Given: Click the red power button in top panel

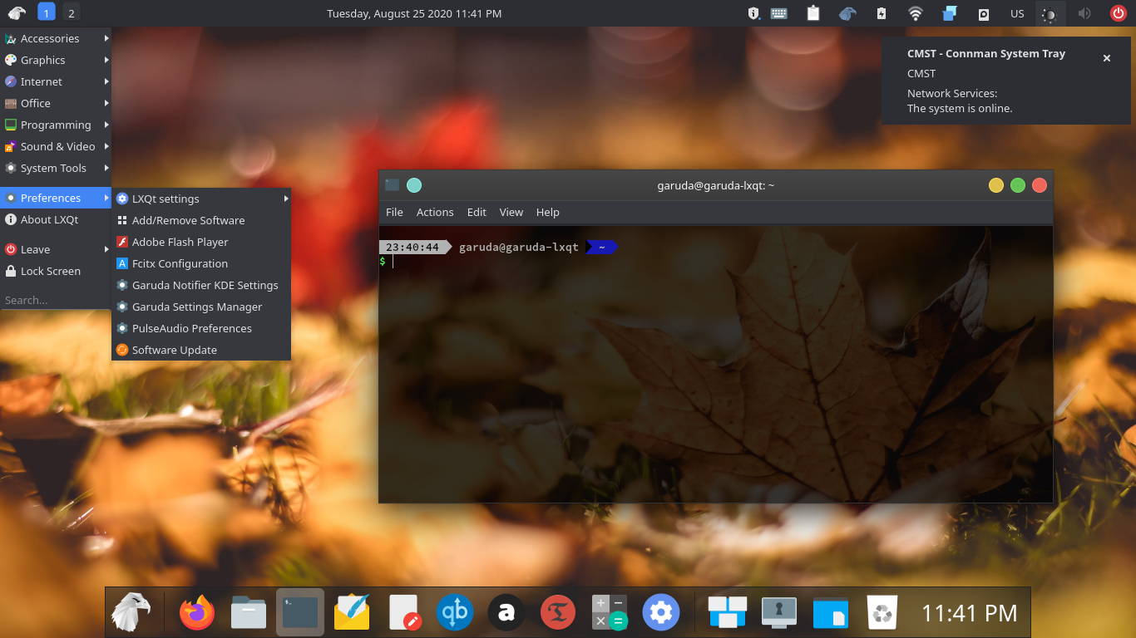Looking at the screenshot, I should [1119, 13].
